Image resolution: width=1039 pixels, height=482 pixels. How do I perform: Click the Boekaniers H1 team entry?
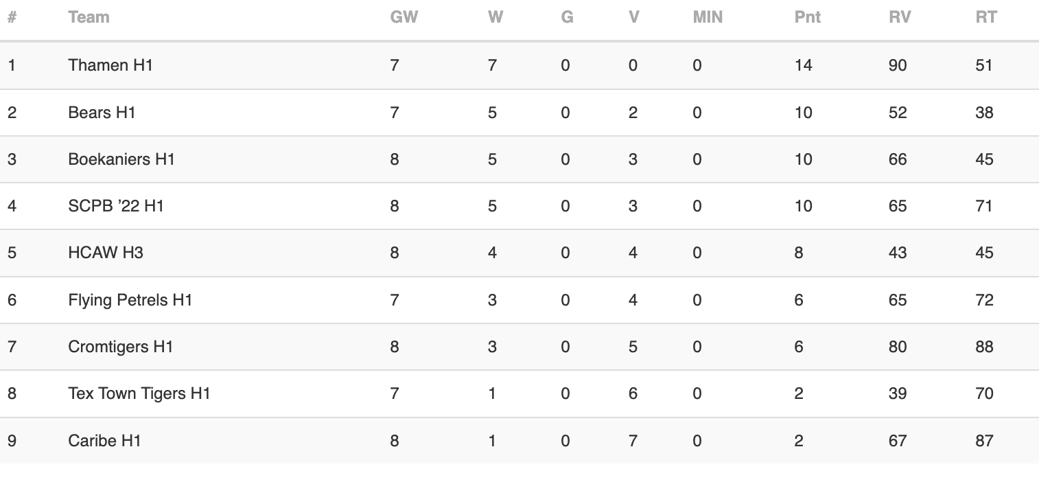coord(121,159)
